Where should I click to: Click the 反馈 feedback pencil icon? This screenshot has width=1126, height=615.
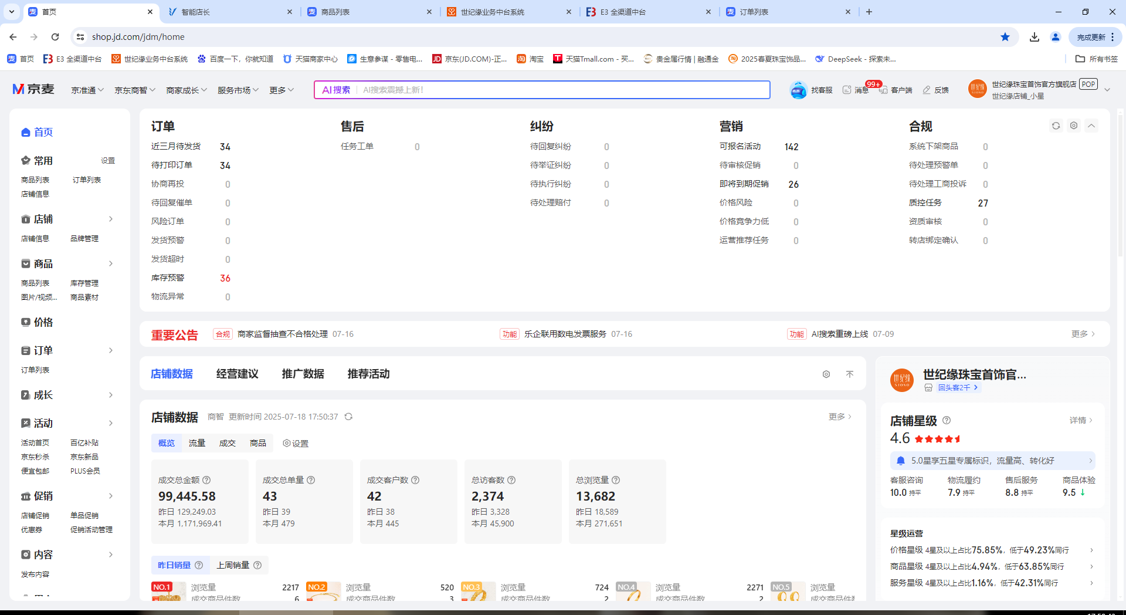click(927, 90)
